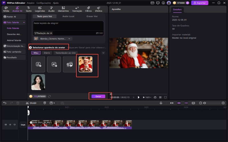Screen dimensions: 228x142
Task: Click the microphone voice-over icon
Action: (x=161, y=103)
